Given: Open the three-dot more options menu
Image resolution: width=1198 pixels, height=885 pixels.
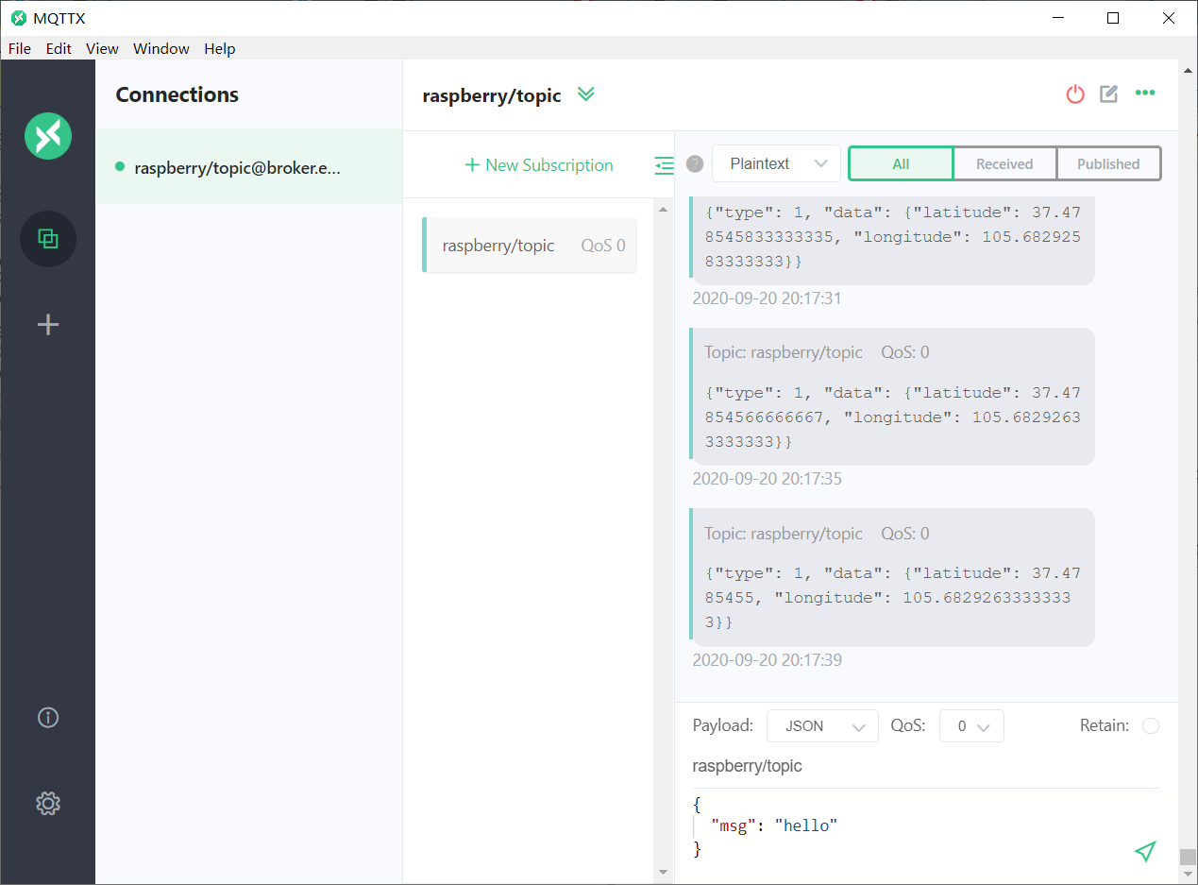Looking at the screenshot, I should [x=1145, y=93].
